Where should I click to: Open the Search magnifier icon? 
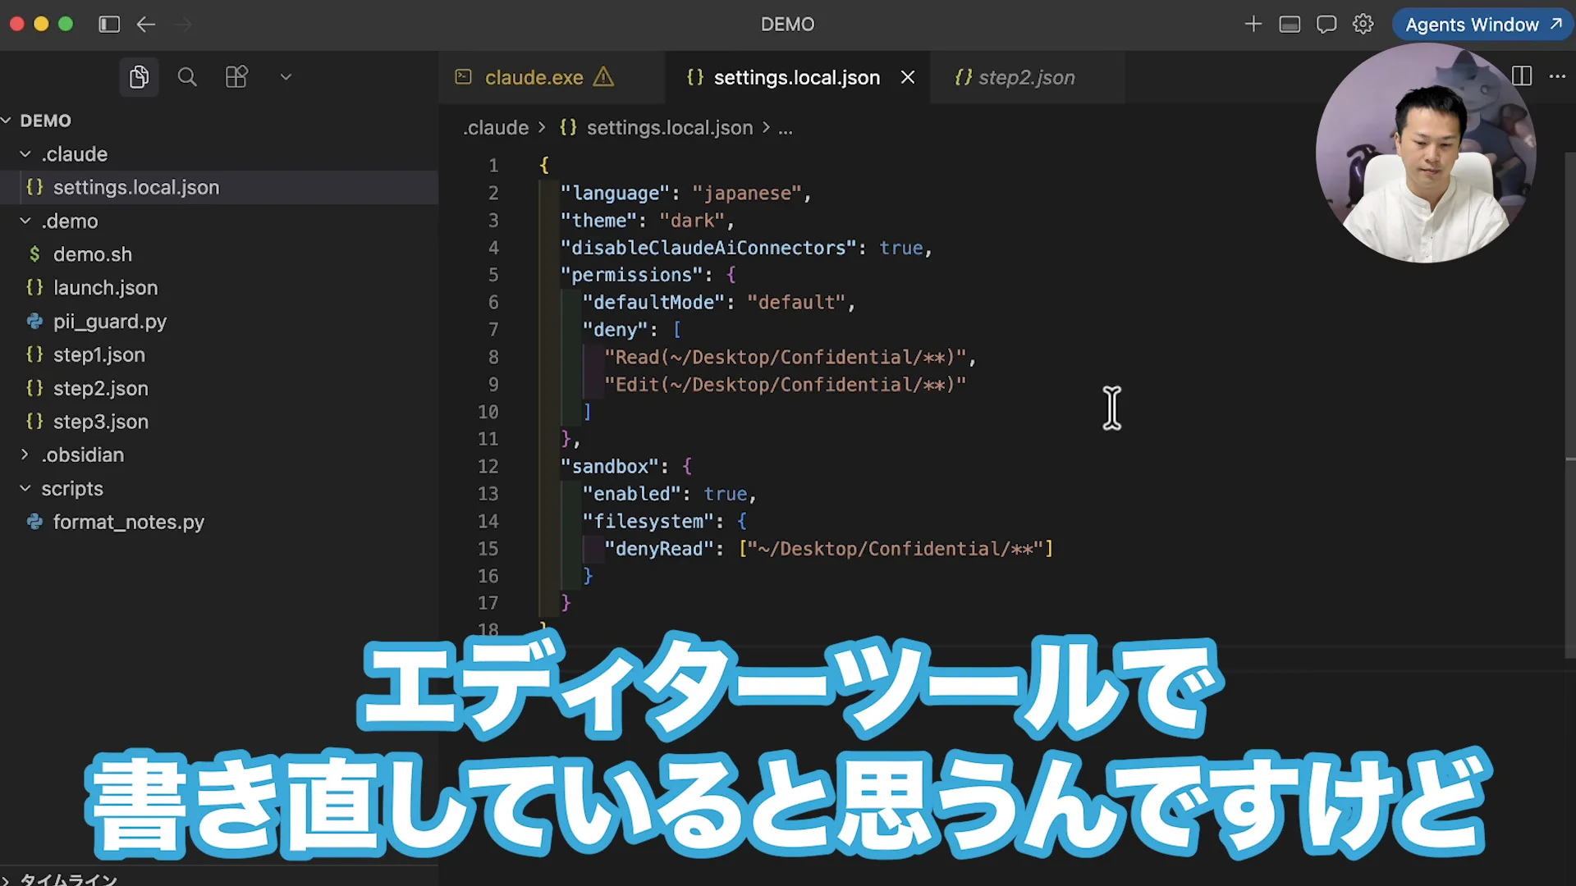click(187, 77)
